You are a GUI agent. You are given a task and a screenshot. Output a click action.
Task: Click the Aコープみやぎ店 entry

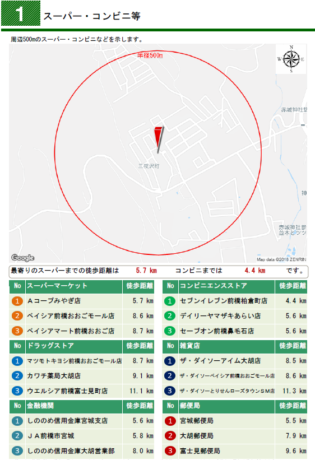(x=54, y=301)
